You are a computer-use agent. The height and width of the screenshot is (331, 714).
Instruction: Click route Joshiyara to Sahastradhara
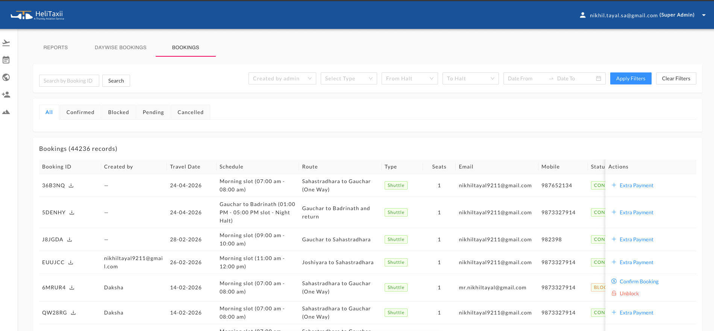(x=338, y=262)
